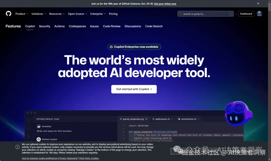This screenshot has height=161, width=271.
Task: Click the scrollbar down arrow
Action: pyautogui.click(x=269, y=159)
